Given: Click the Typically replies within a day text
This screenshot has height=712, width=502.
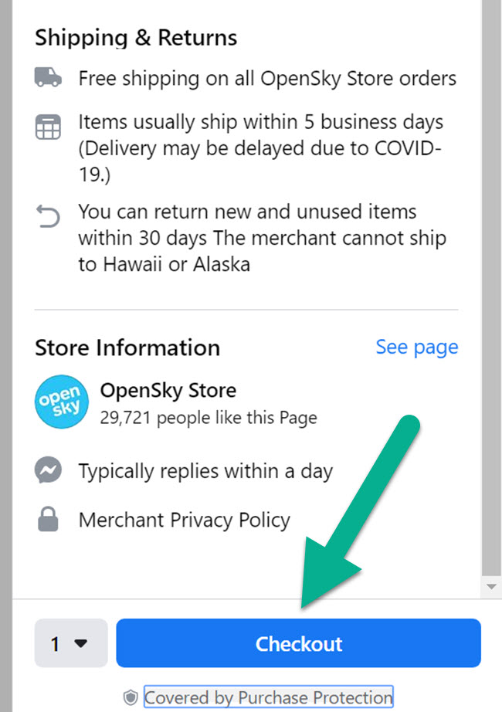Looking at the screenshot, I should (205, 470).
